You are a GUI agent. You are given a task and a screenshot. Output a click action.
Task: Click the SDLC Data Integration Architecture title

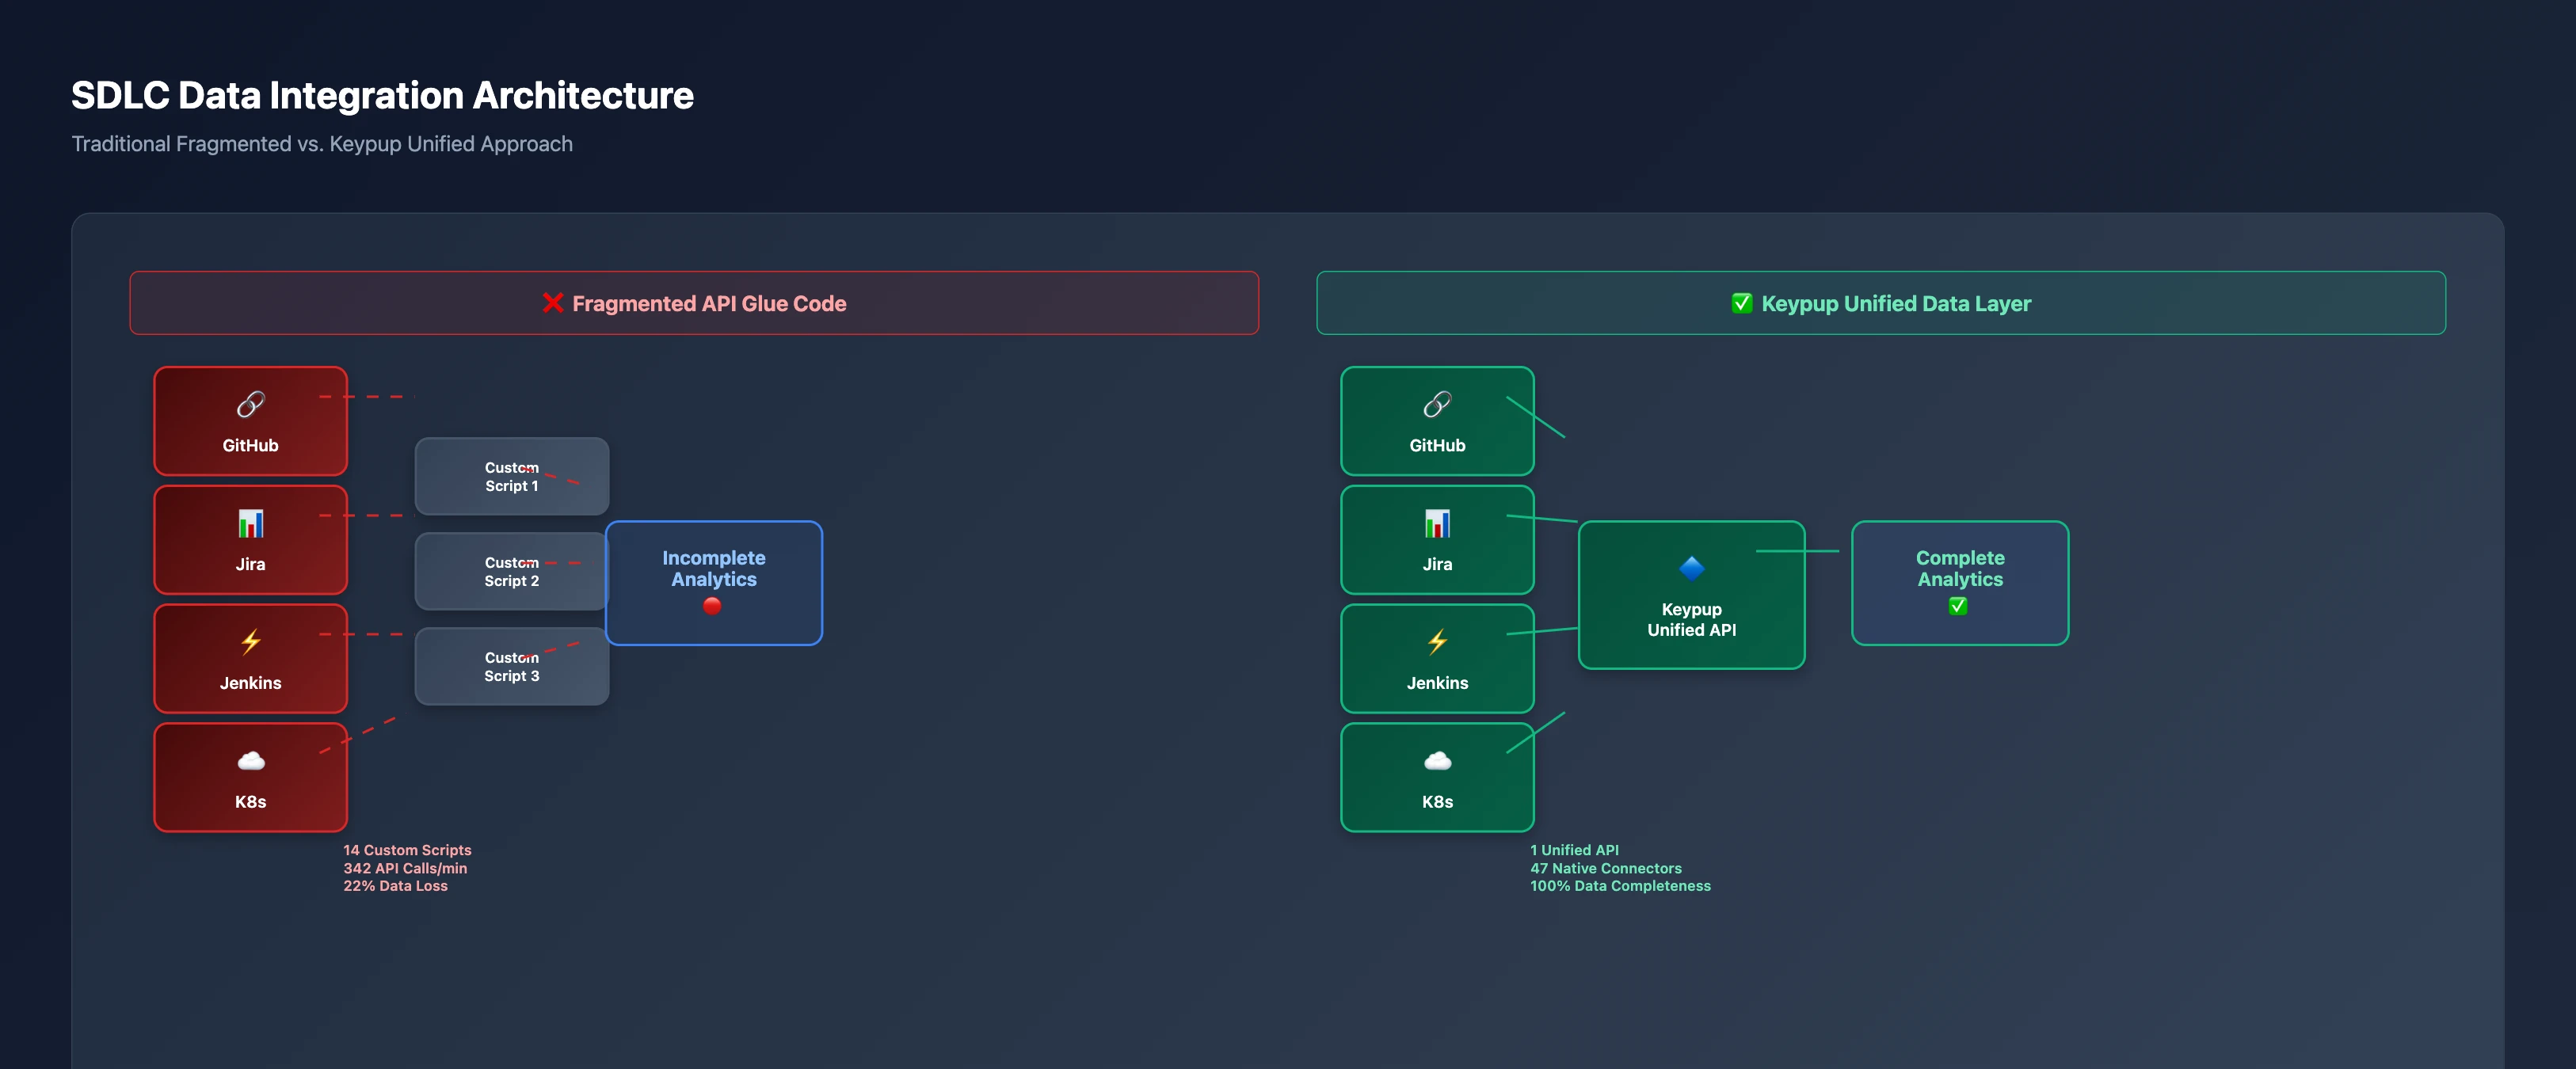[382, 95]
